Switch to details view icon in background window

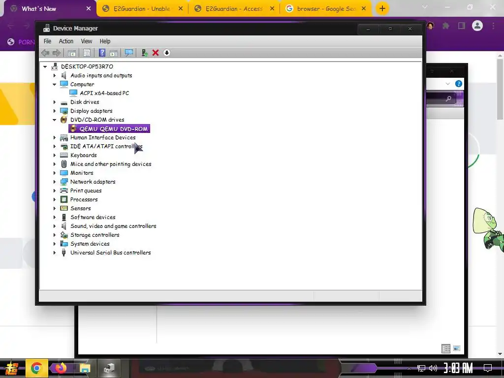click(x=446, y=348)
